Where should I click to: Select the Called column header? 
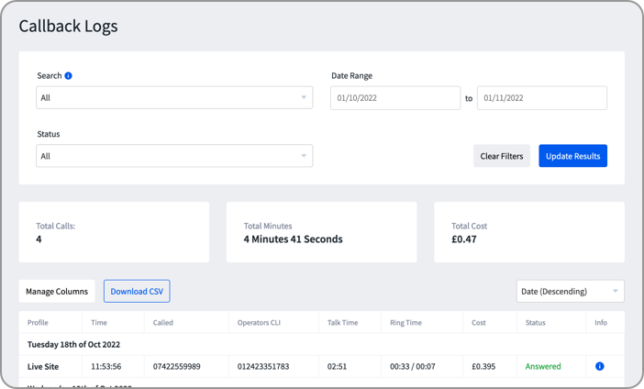163,323
